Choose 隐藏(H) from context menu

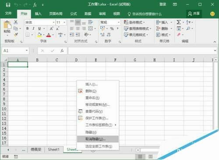coord(98,132)
